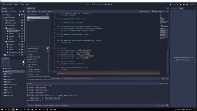Click the add new node plus icon

(x=3, y=11)
